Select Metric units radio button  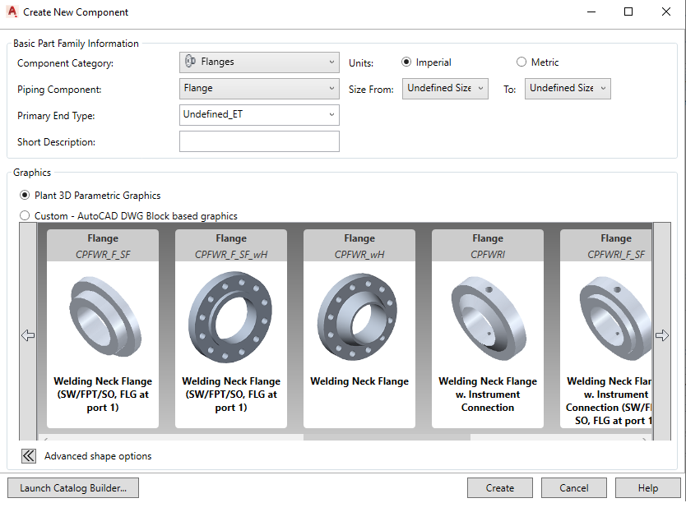pos(521,62)
